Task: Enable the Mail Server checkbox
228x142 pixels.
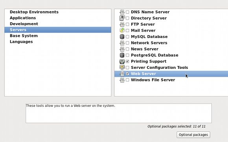Action: (127, 31)
